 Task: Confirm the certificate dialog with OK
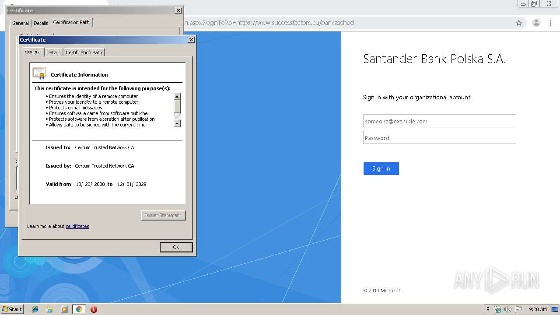point(176,247)
